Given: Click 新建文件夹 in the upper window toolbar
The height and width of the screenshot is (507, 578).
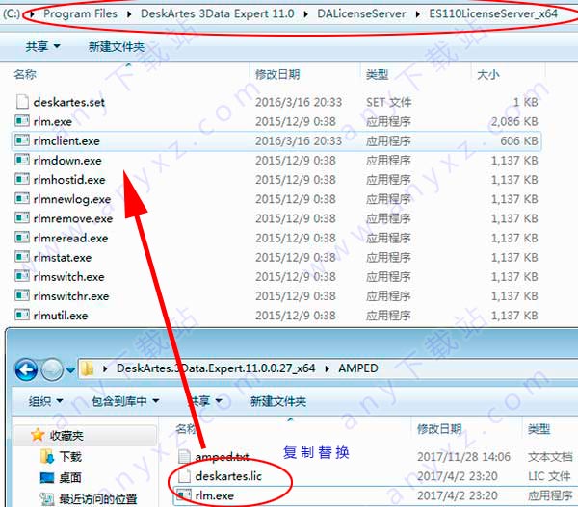Looking at the screenshot, I should 117,47.
